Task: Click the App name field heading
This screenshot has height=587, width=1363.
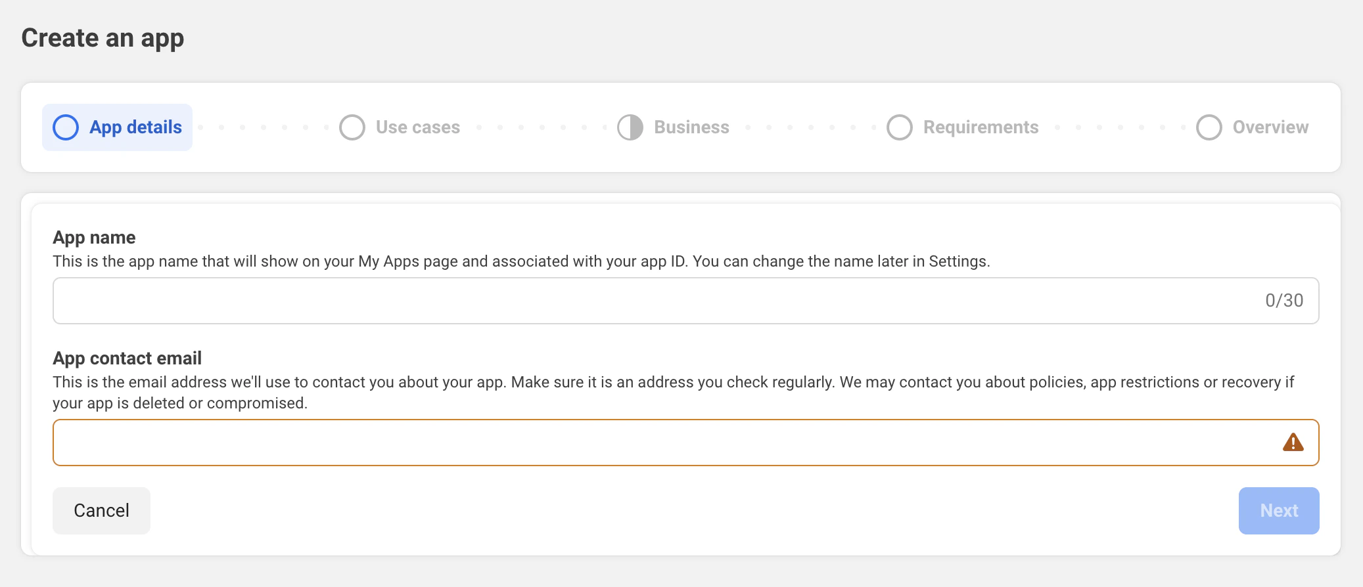Action: 94,238
